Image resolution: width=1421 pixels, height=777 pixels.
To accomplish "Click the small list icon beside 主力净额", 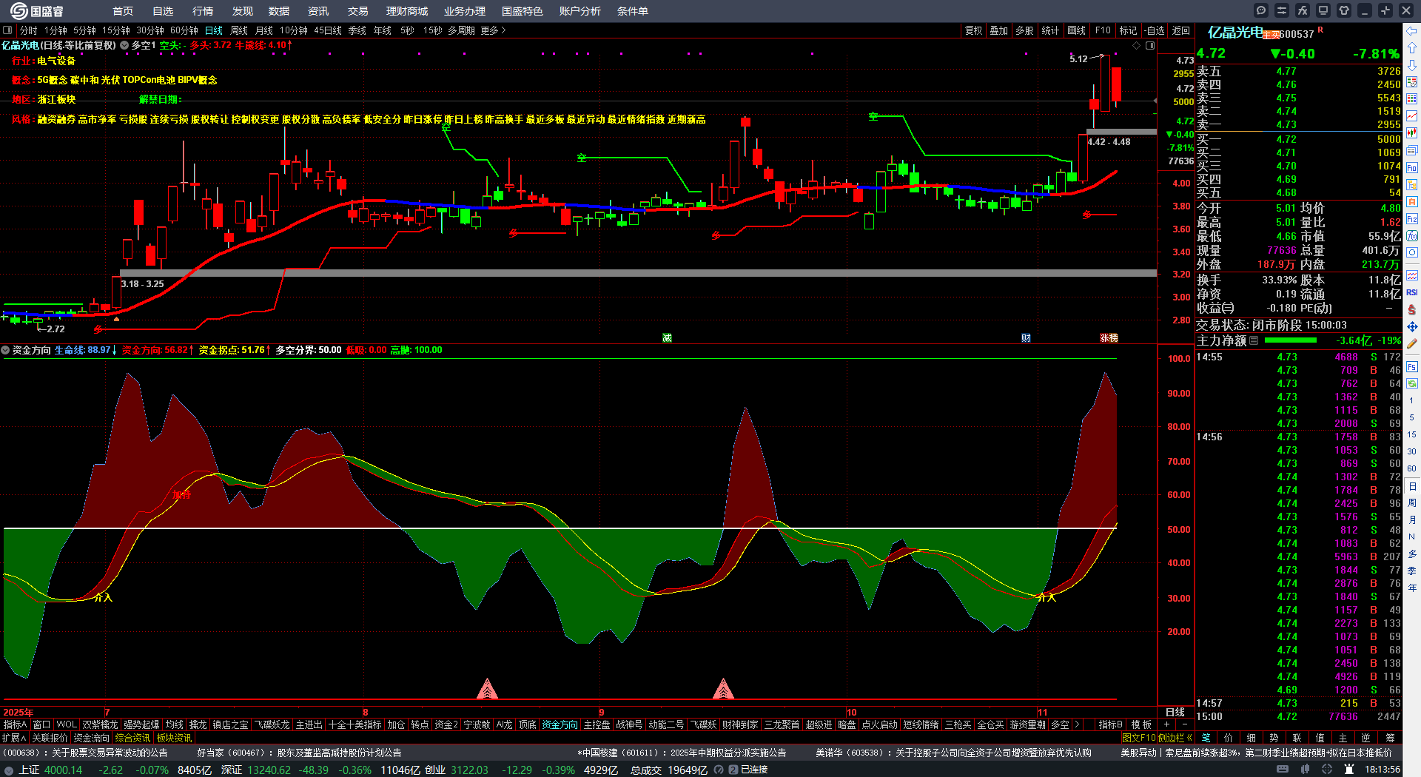I will click(1254, 340).
